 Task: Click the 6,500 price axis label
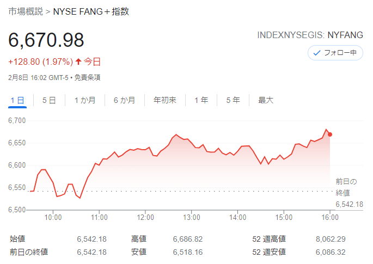(17, 210)
